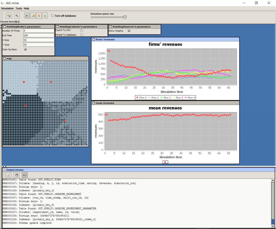Enable the Turn off database checkbox
276x229 pixels.
(x=52, y=16)
